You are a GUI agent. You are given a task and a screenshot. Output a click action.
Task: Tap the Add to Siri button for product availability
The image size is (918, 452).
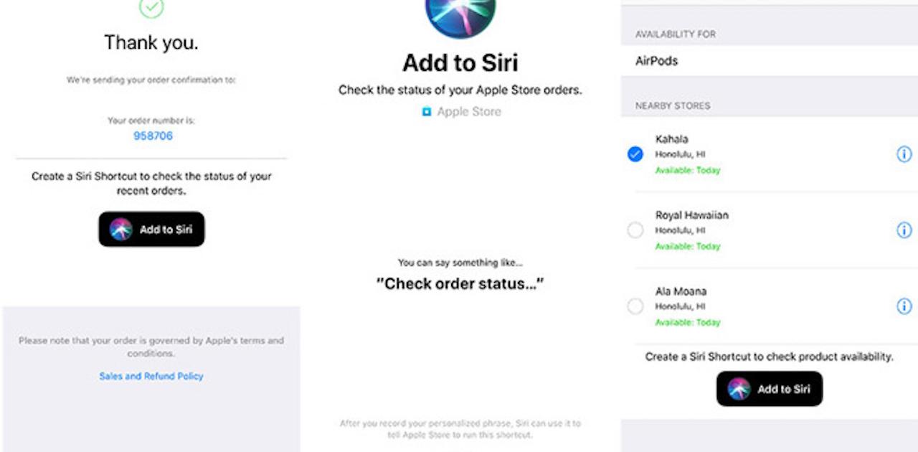(770, 389)
